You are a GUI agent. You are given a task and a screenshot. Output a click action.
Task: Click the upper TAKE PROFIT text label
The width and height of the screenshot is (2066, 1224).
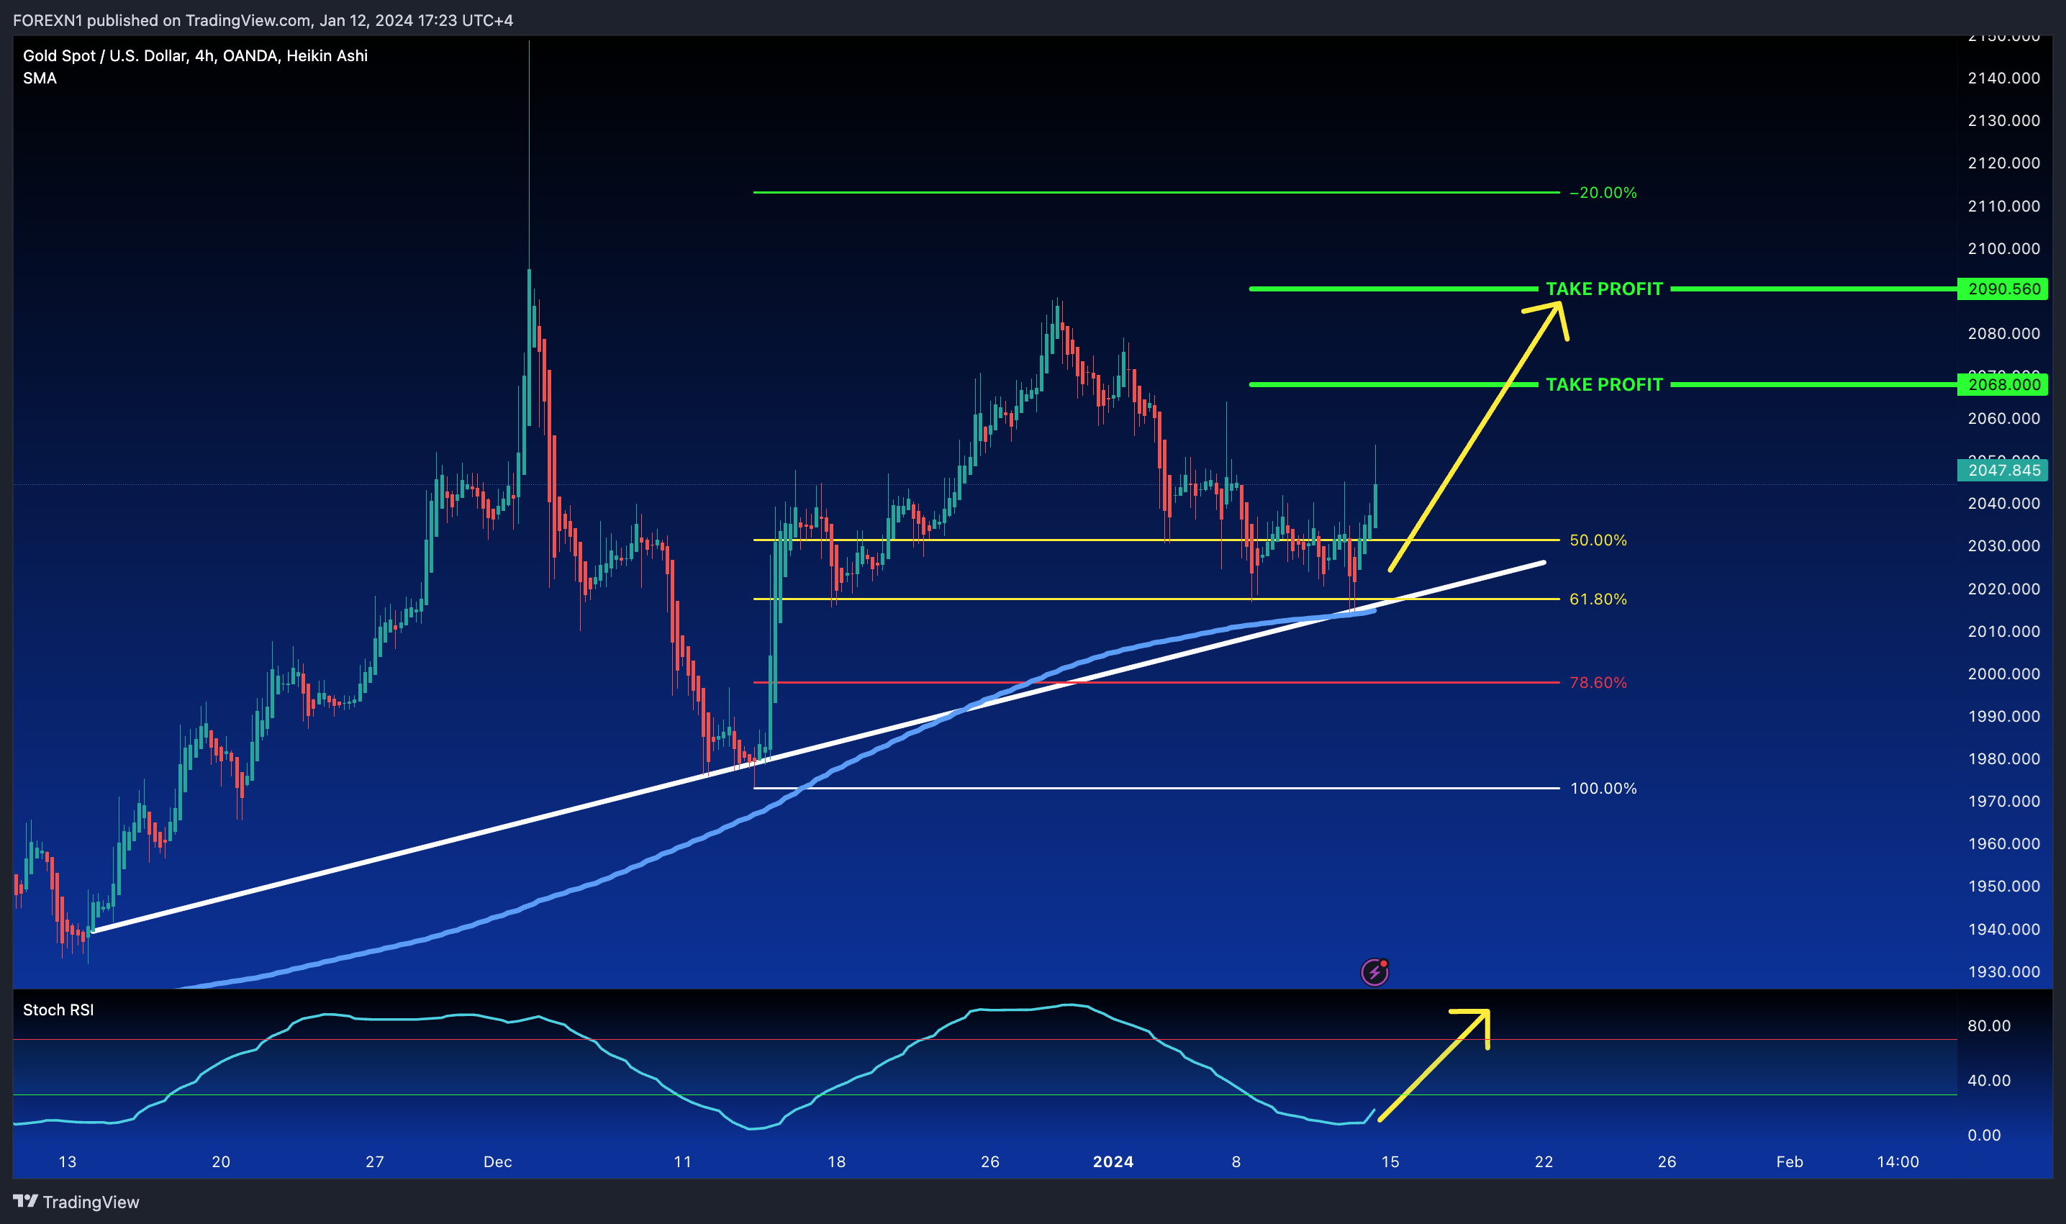[1604, 289]
